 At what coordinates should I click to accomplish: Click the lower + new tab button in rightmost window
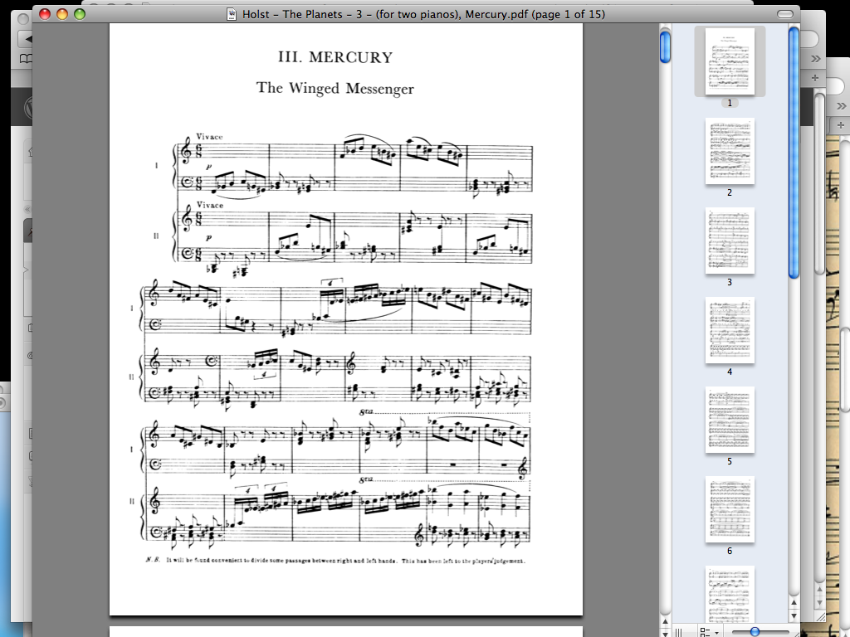coord(841,125)
